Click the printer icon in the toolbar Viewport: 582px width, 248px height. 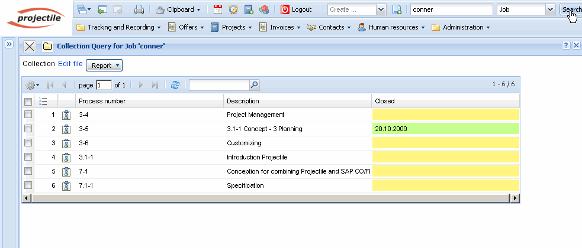point(139,9)
